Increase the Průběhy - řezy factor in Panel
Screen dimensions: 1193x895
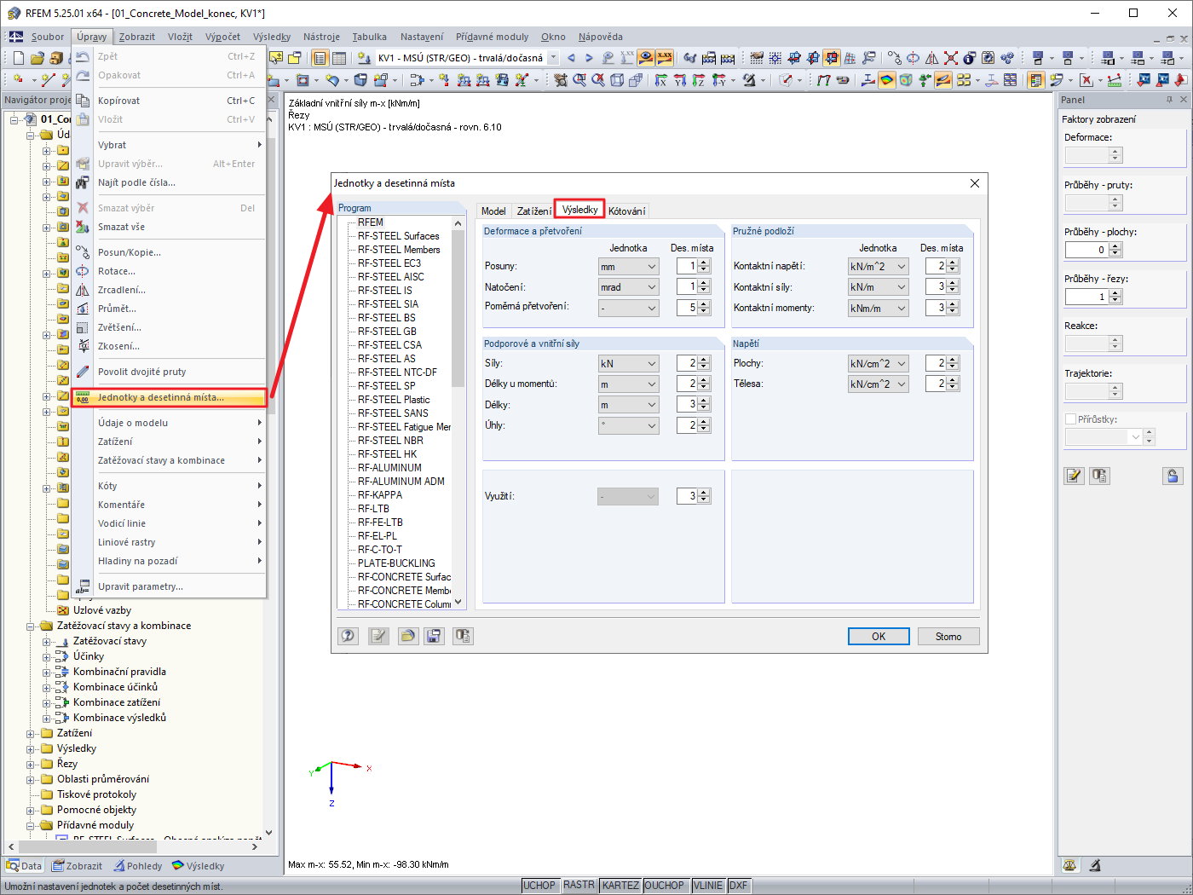tap(1115, 293)
